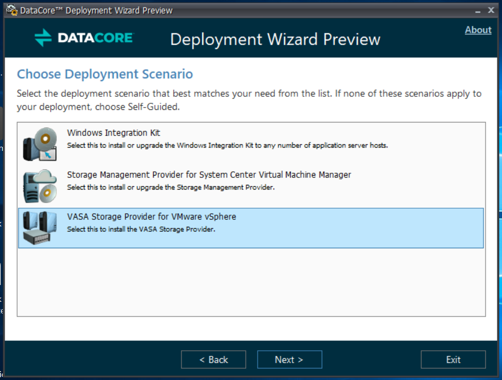Click the Storage Management Provider cloud server icon
502x380 pixels.
[x=40, y=186]
